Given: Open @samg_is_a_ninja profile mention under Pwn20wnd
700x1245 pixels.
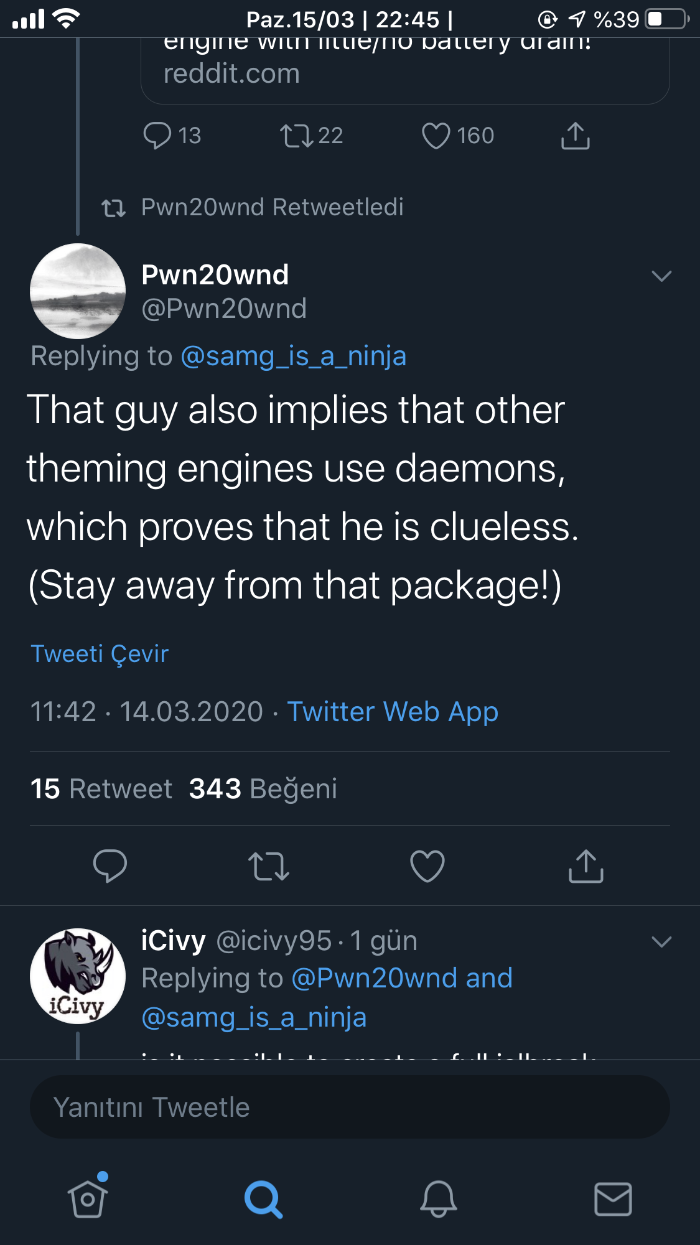Looking at the screenshot, I should [293, 357].
